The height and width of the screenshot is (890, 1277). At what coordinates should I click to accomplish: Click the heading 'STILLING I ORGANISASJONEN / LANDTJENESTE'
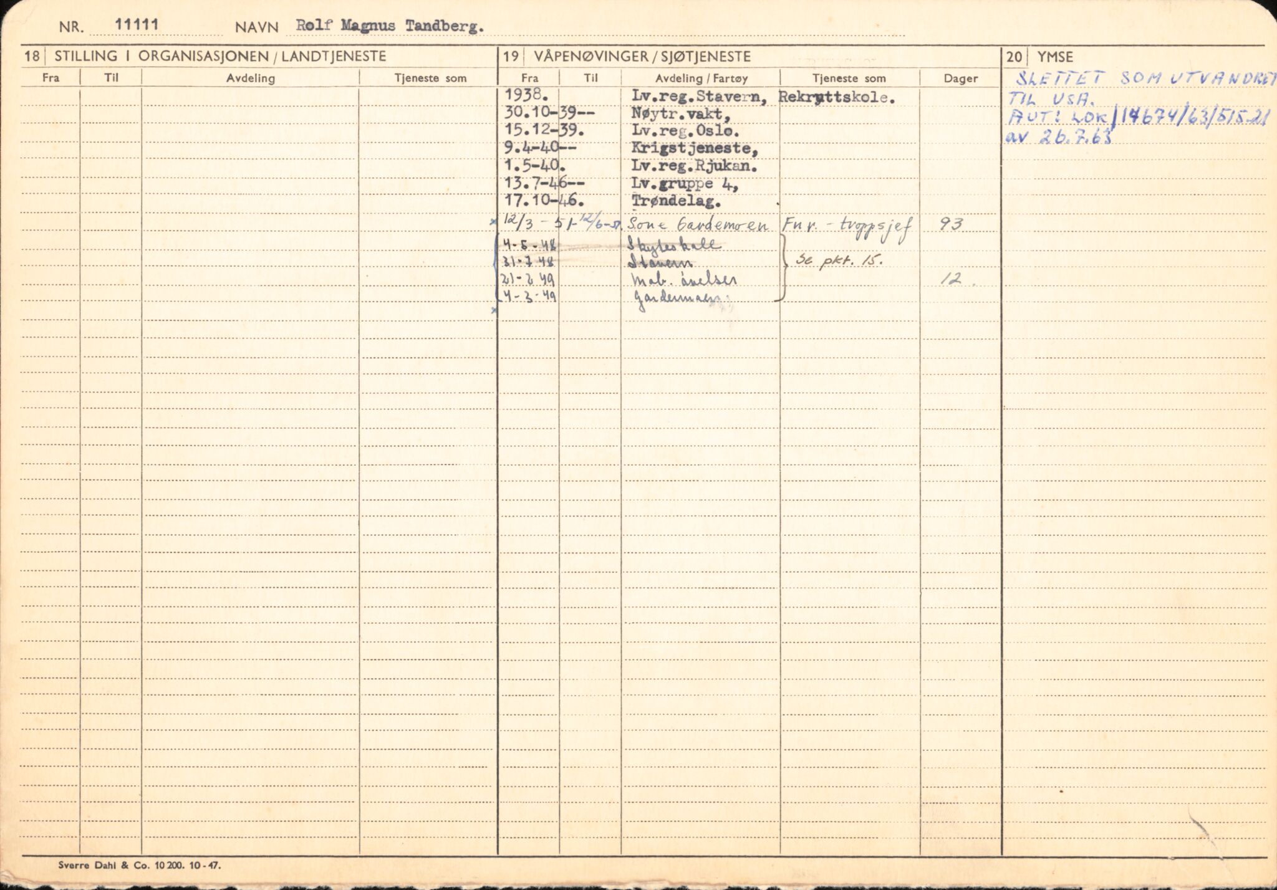[x=220, y=56]
